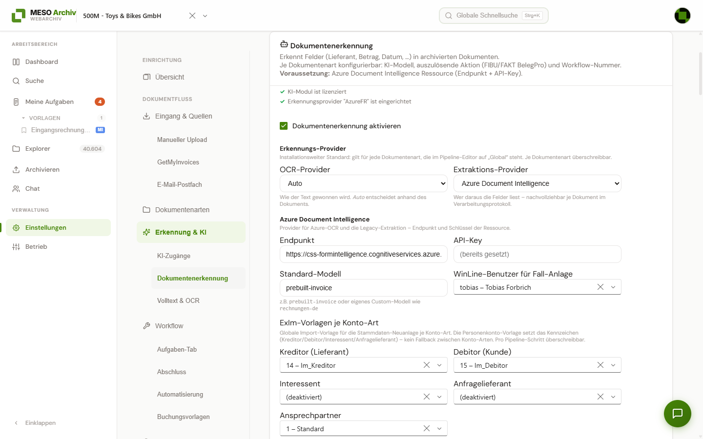The height and width of the screenshot is (439, 703).
Task: Open the Explorer section
Action: pyautogui.click(x=58, y=149)
